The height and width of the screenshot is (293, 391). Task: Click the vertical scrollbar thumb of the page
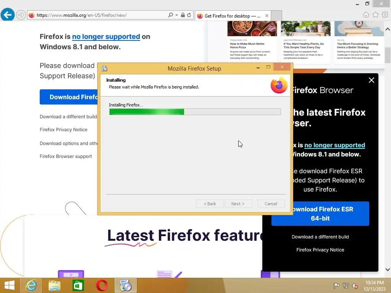(x=388, y=55)
